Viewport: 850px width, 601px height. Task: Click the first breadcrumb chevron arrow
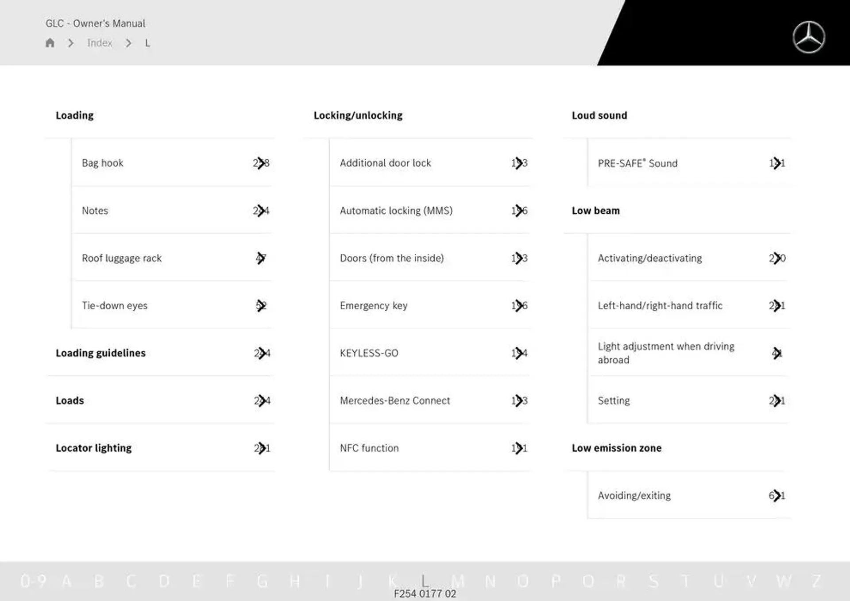tap(70, 43)
